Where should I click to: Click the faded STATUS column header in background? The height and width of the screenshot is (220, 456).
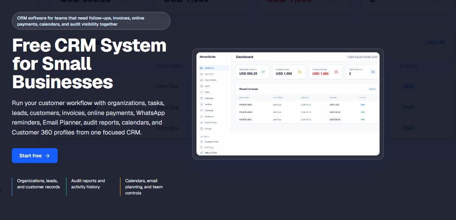(x=409, y=66)
